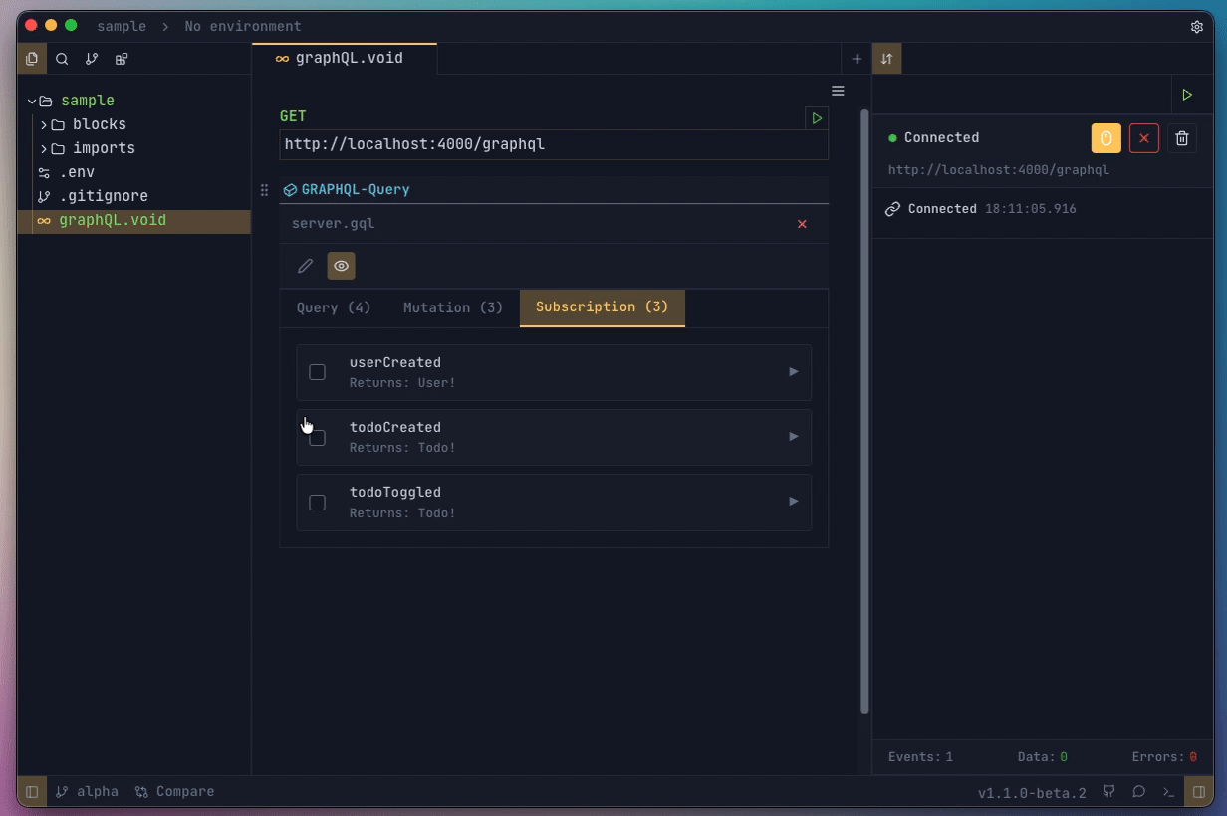Select the Query (4) tab
This screenshot has width=1227, height=816.
[x=333, y=307]
